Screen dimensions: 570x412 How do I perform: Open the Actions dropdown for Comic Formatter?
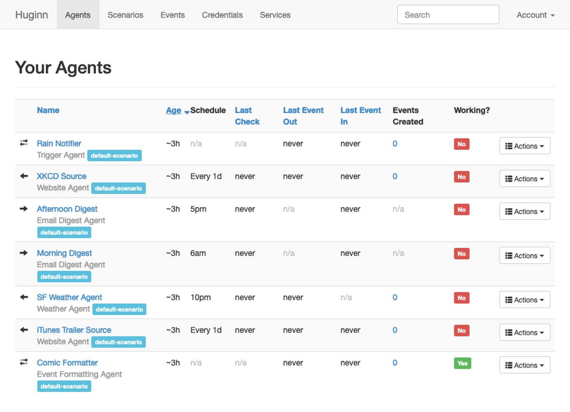(524, 365)
